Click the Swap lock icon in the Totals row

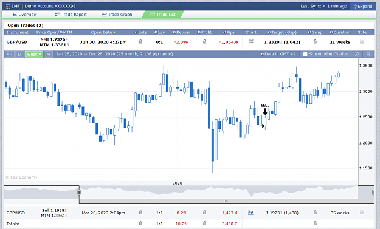(315, 223)
